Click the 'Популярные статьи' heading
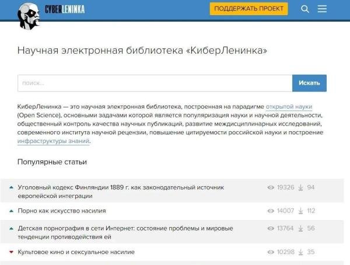350x265 pixels. click(52, 162)
